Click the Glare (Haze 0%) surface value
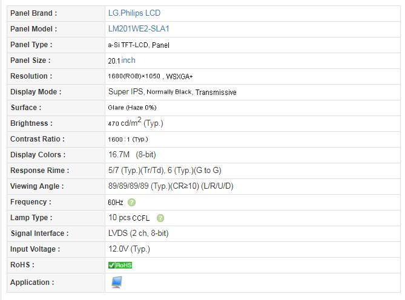 [x=132, y=108]
